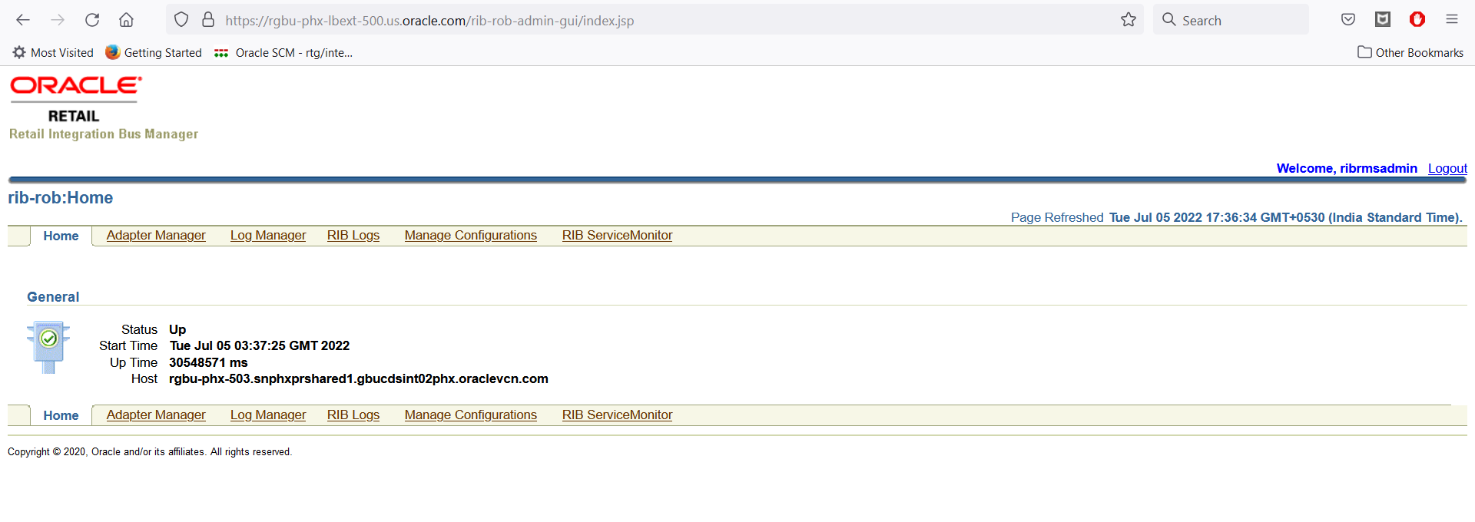Click the Retail Integration Bus Manager title

tap(104, 134)
